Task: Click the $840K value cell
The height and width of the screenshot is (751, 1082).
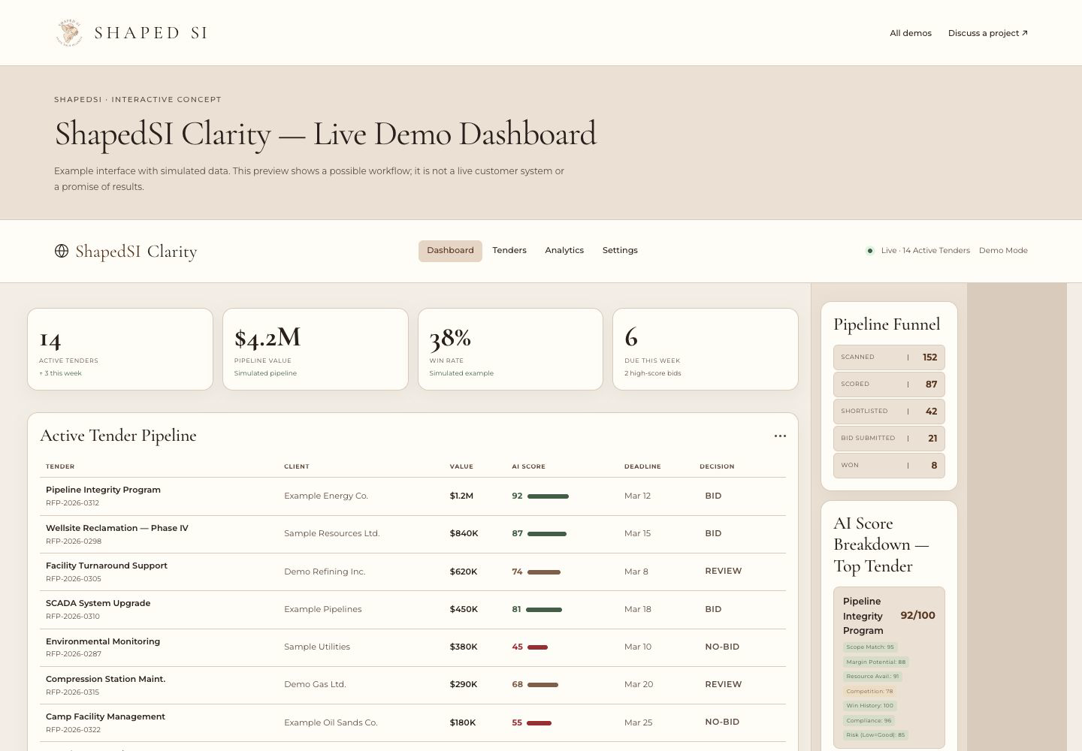Action: 464,533
